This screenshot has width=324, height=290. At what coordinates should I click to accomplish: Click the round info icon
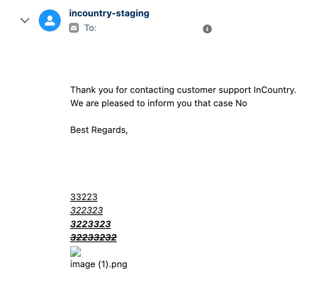pyautogui.click(x=207, y=29)
